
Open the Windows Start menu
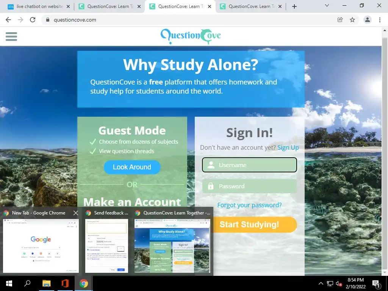[x=9, y=283]
